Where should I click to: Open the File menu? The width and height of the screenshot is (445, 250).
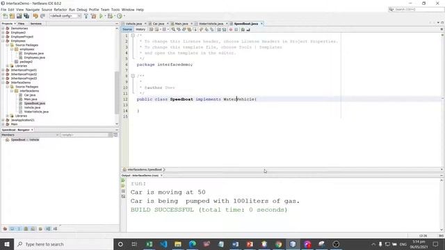coord(3,10)
